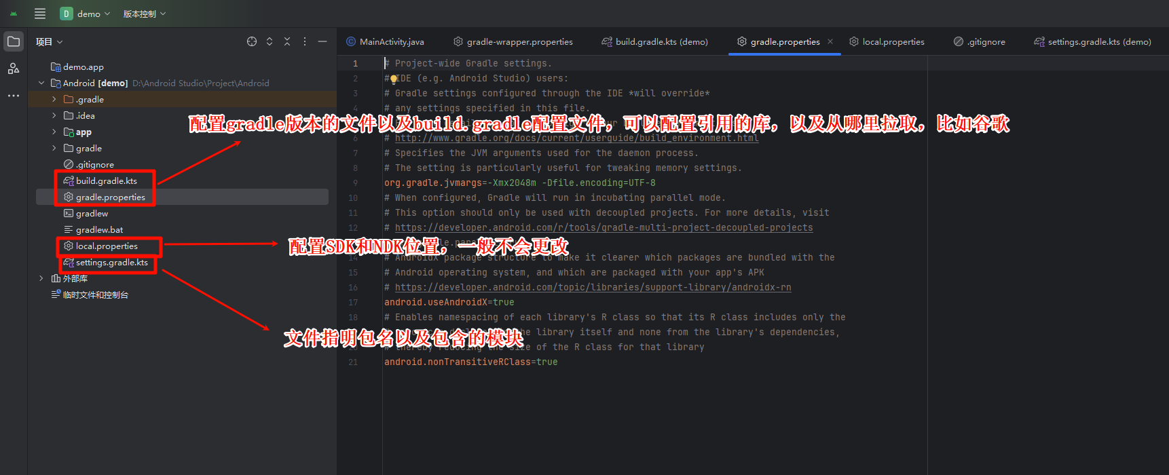Open the 项目 view selector dropdown

click(49, 42)
